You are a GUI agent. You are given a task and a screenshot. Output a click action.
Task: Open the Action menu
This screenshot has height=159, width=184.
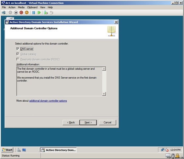pos(12,7)
